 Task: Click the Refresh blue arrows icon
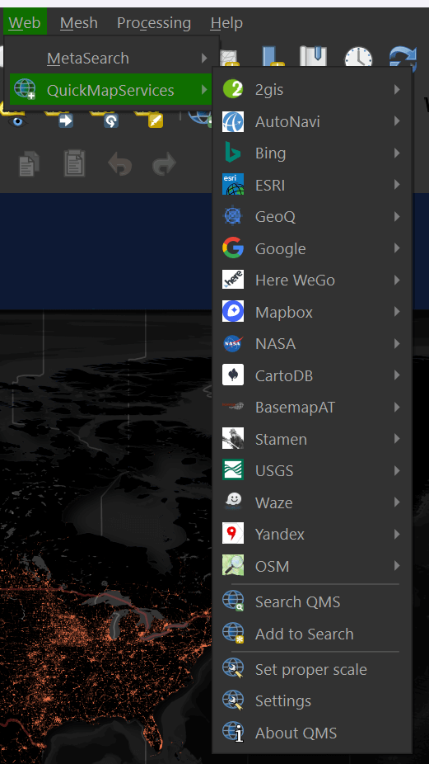403,58
